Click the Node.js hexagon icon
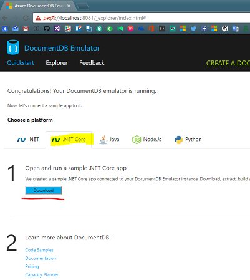250x280 pixels. [x=137, y=140]
